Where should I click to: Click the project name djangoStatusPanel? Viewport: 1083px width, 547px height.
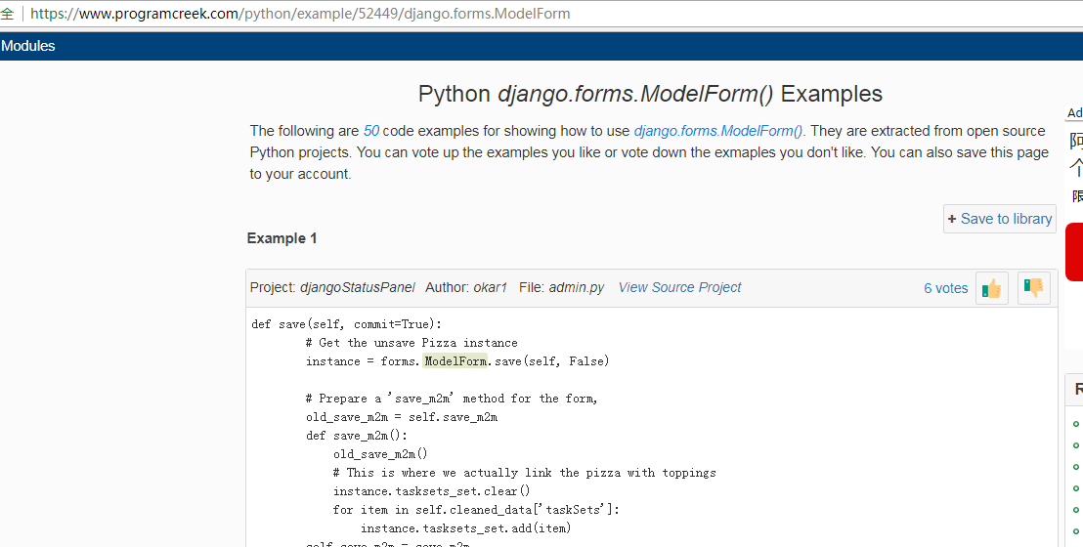click(x=357, y=287)
